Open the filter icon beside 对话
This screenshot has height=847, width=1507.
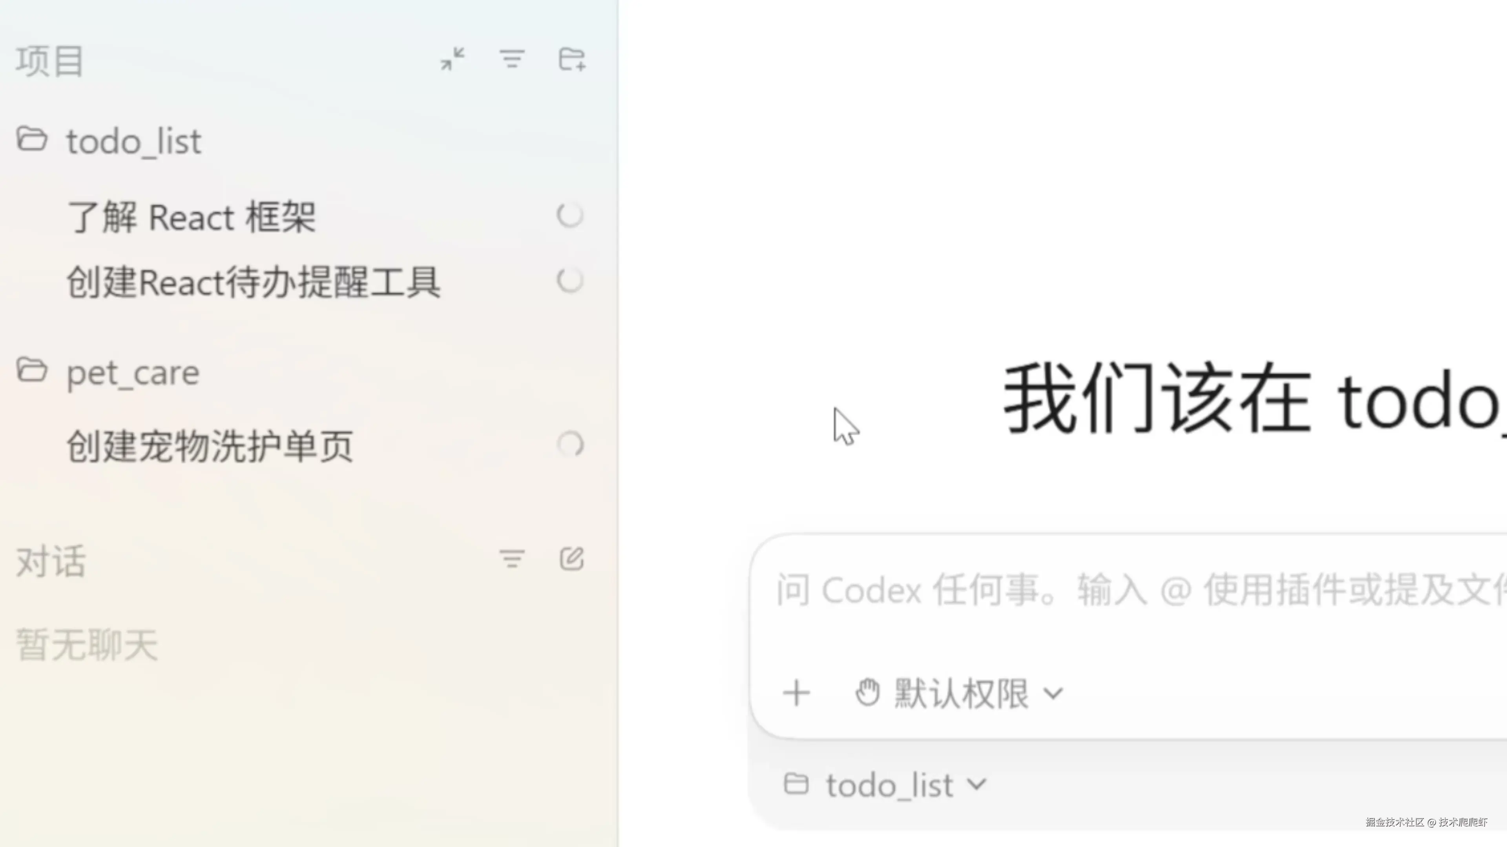point(512,560)
